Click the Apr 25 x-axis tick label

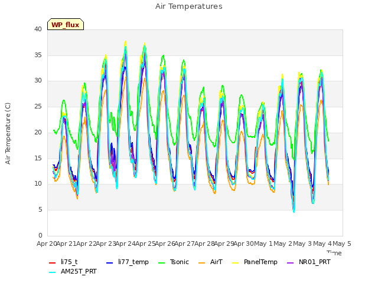[x=145, y=243]
